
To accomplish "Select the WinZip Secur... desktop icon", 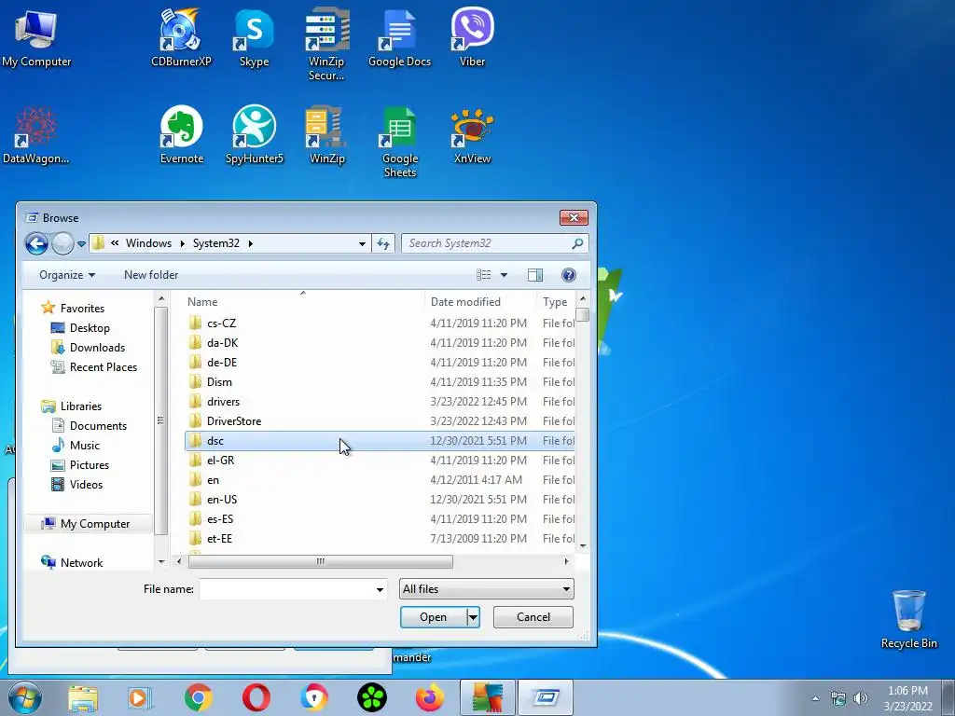I will 326,44.
